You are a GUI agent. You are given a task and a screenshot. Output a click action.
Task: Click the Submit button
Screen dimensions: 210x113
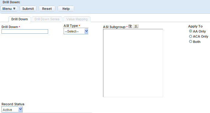pyautogui.click(x=28, y=9)
